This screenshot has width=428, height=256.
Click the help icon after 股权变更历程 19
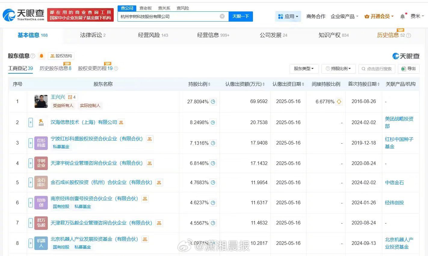(x=116, y=69)
